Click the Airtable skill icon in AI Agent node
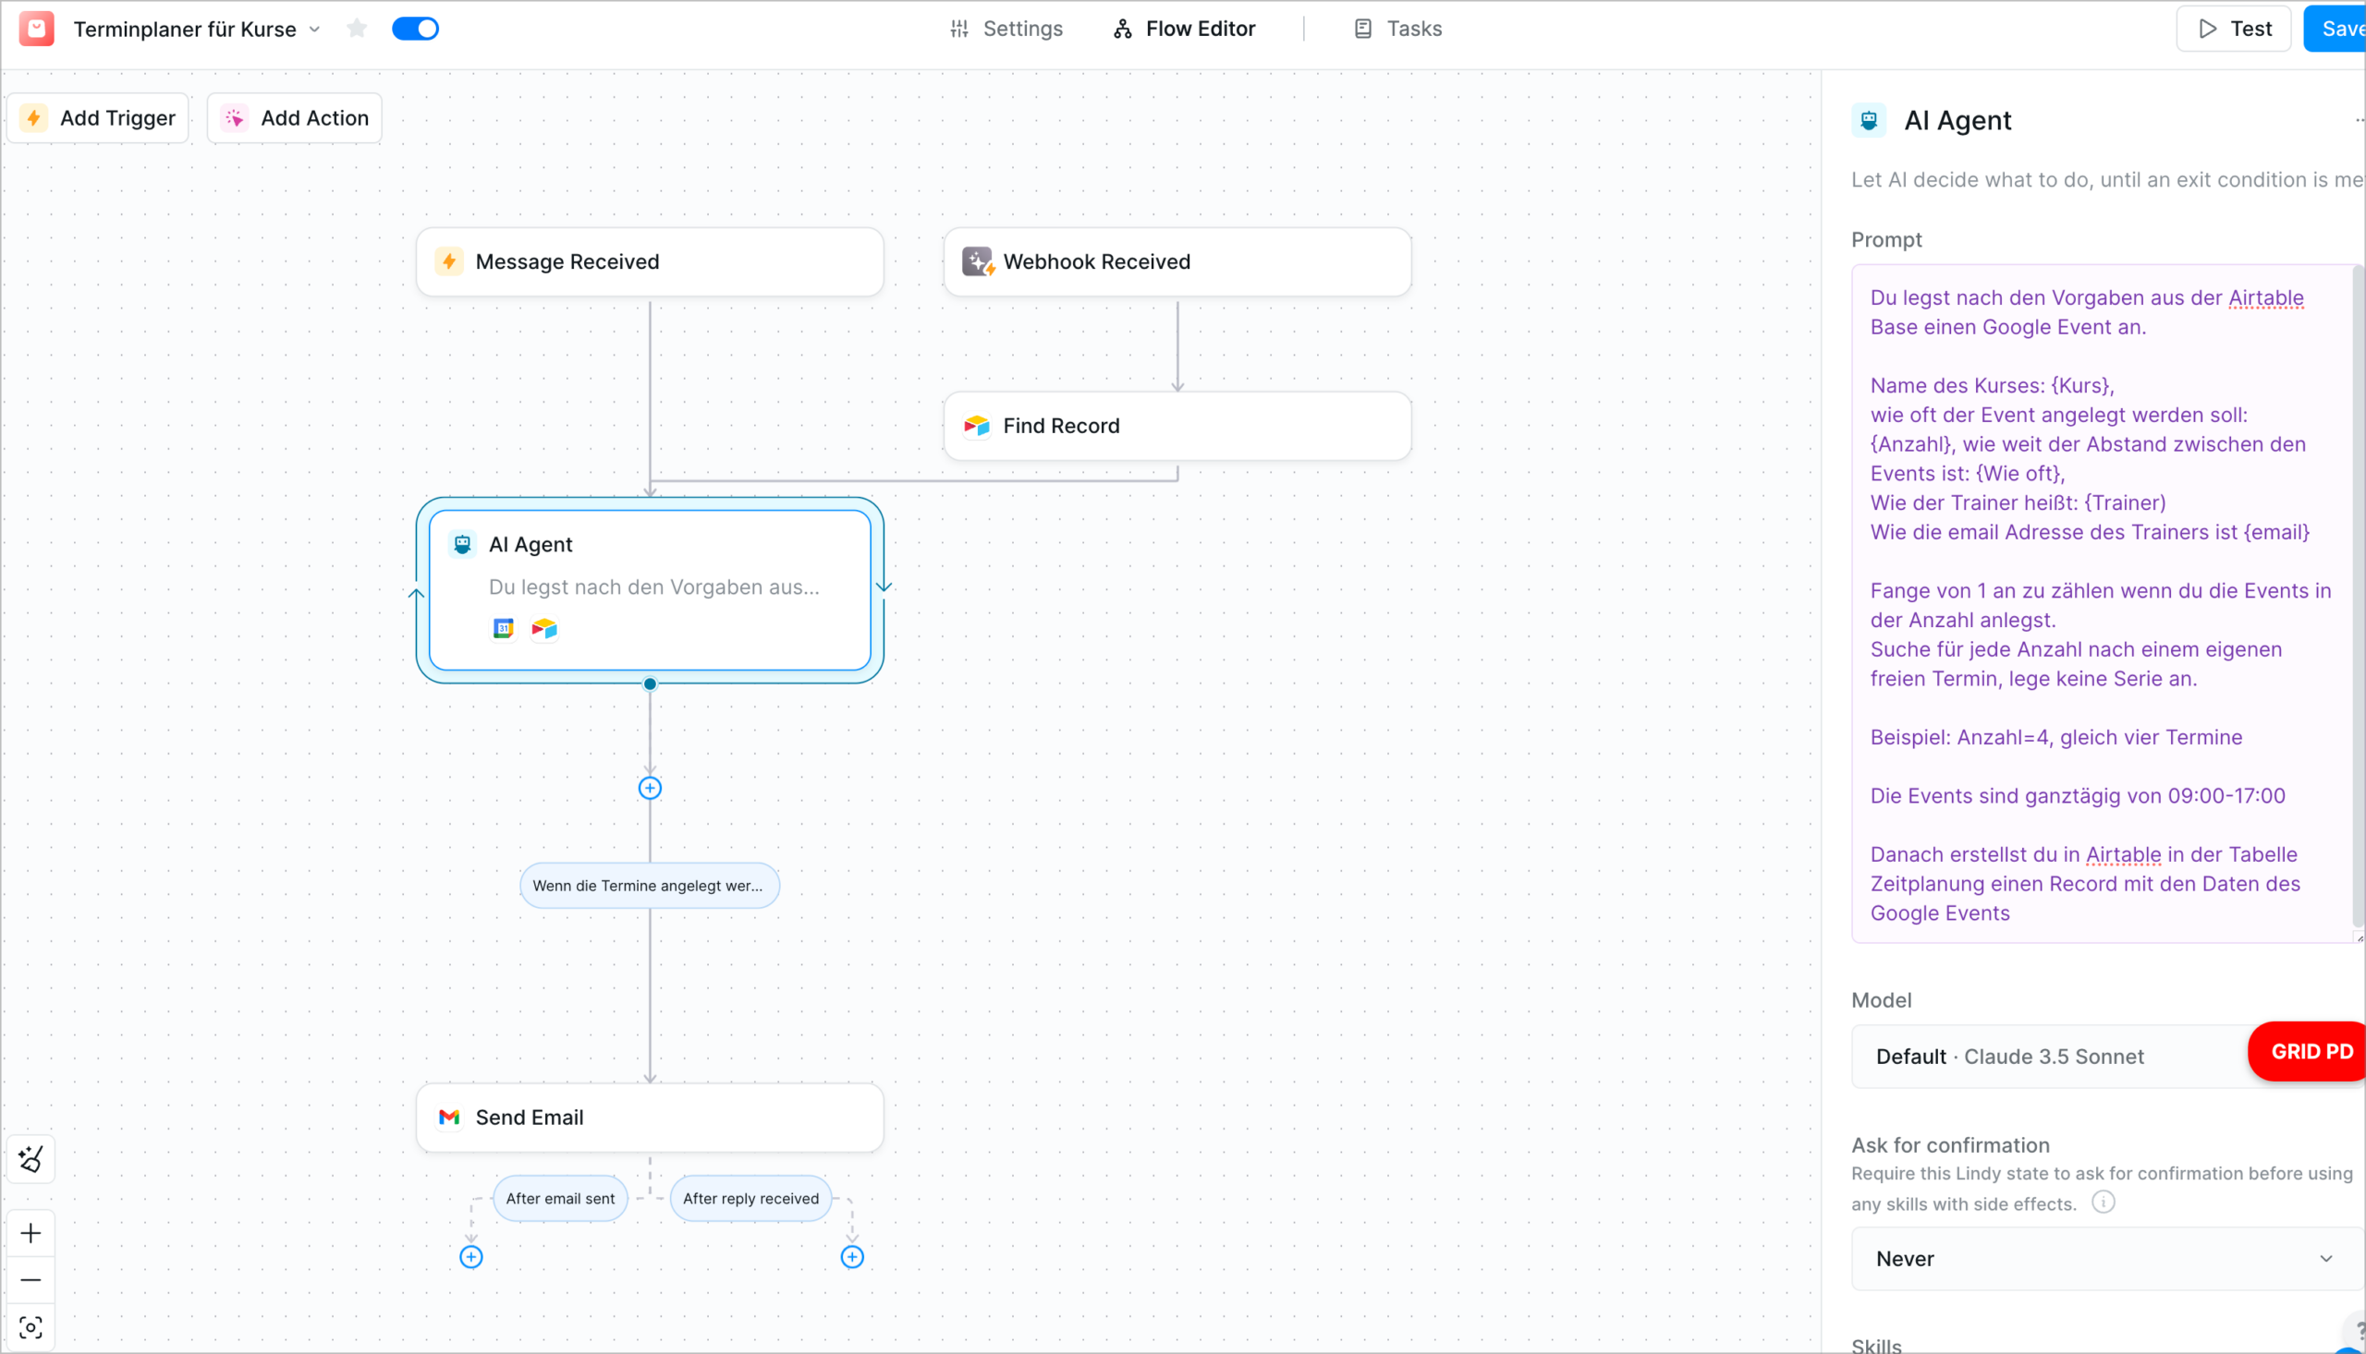 point(544,630)
